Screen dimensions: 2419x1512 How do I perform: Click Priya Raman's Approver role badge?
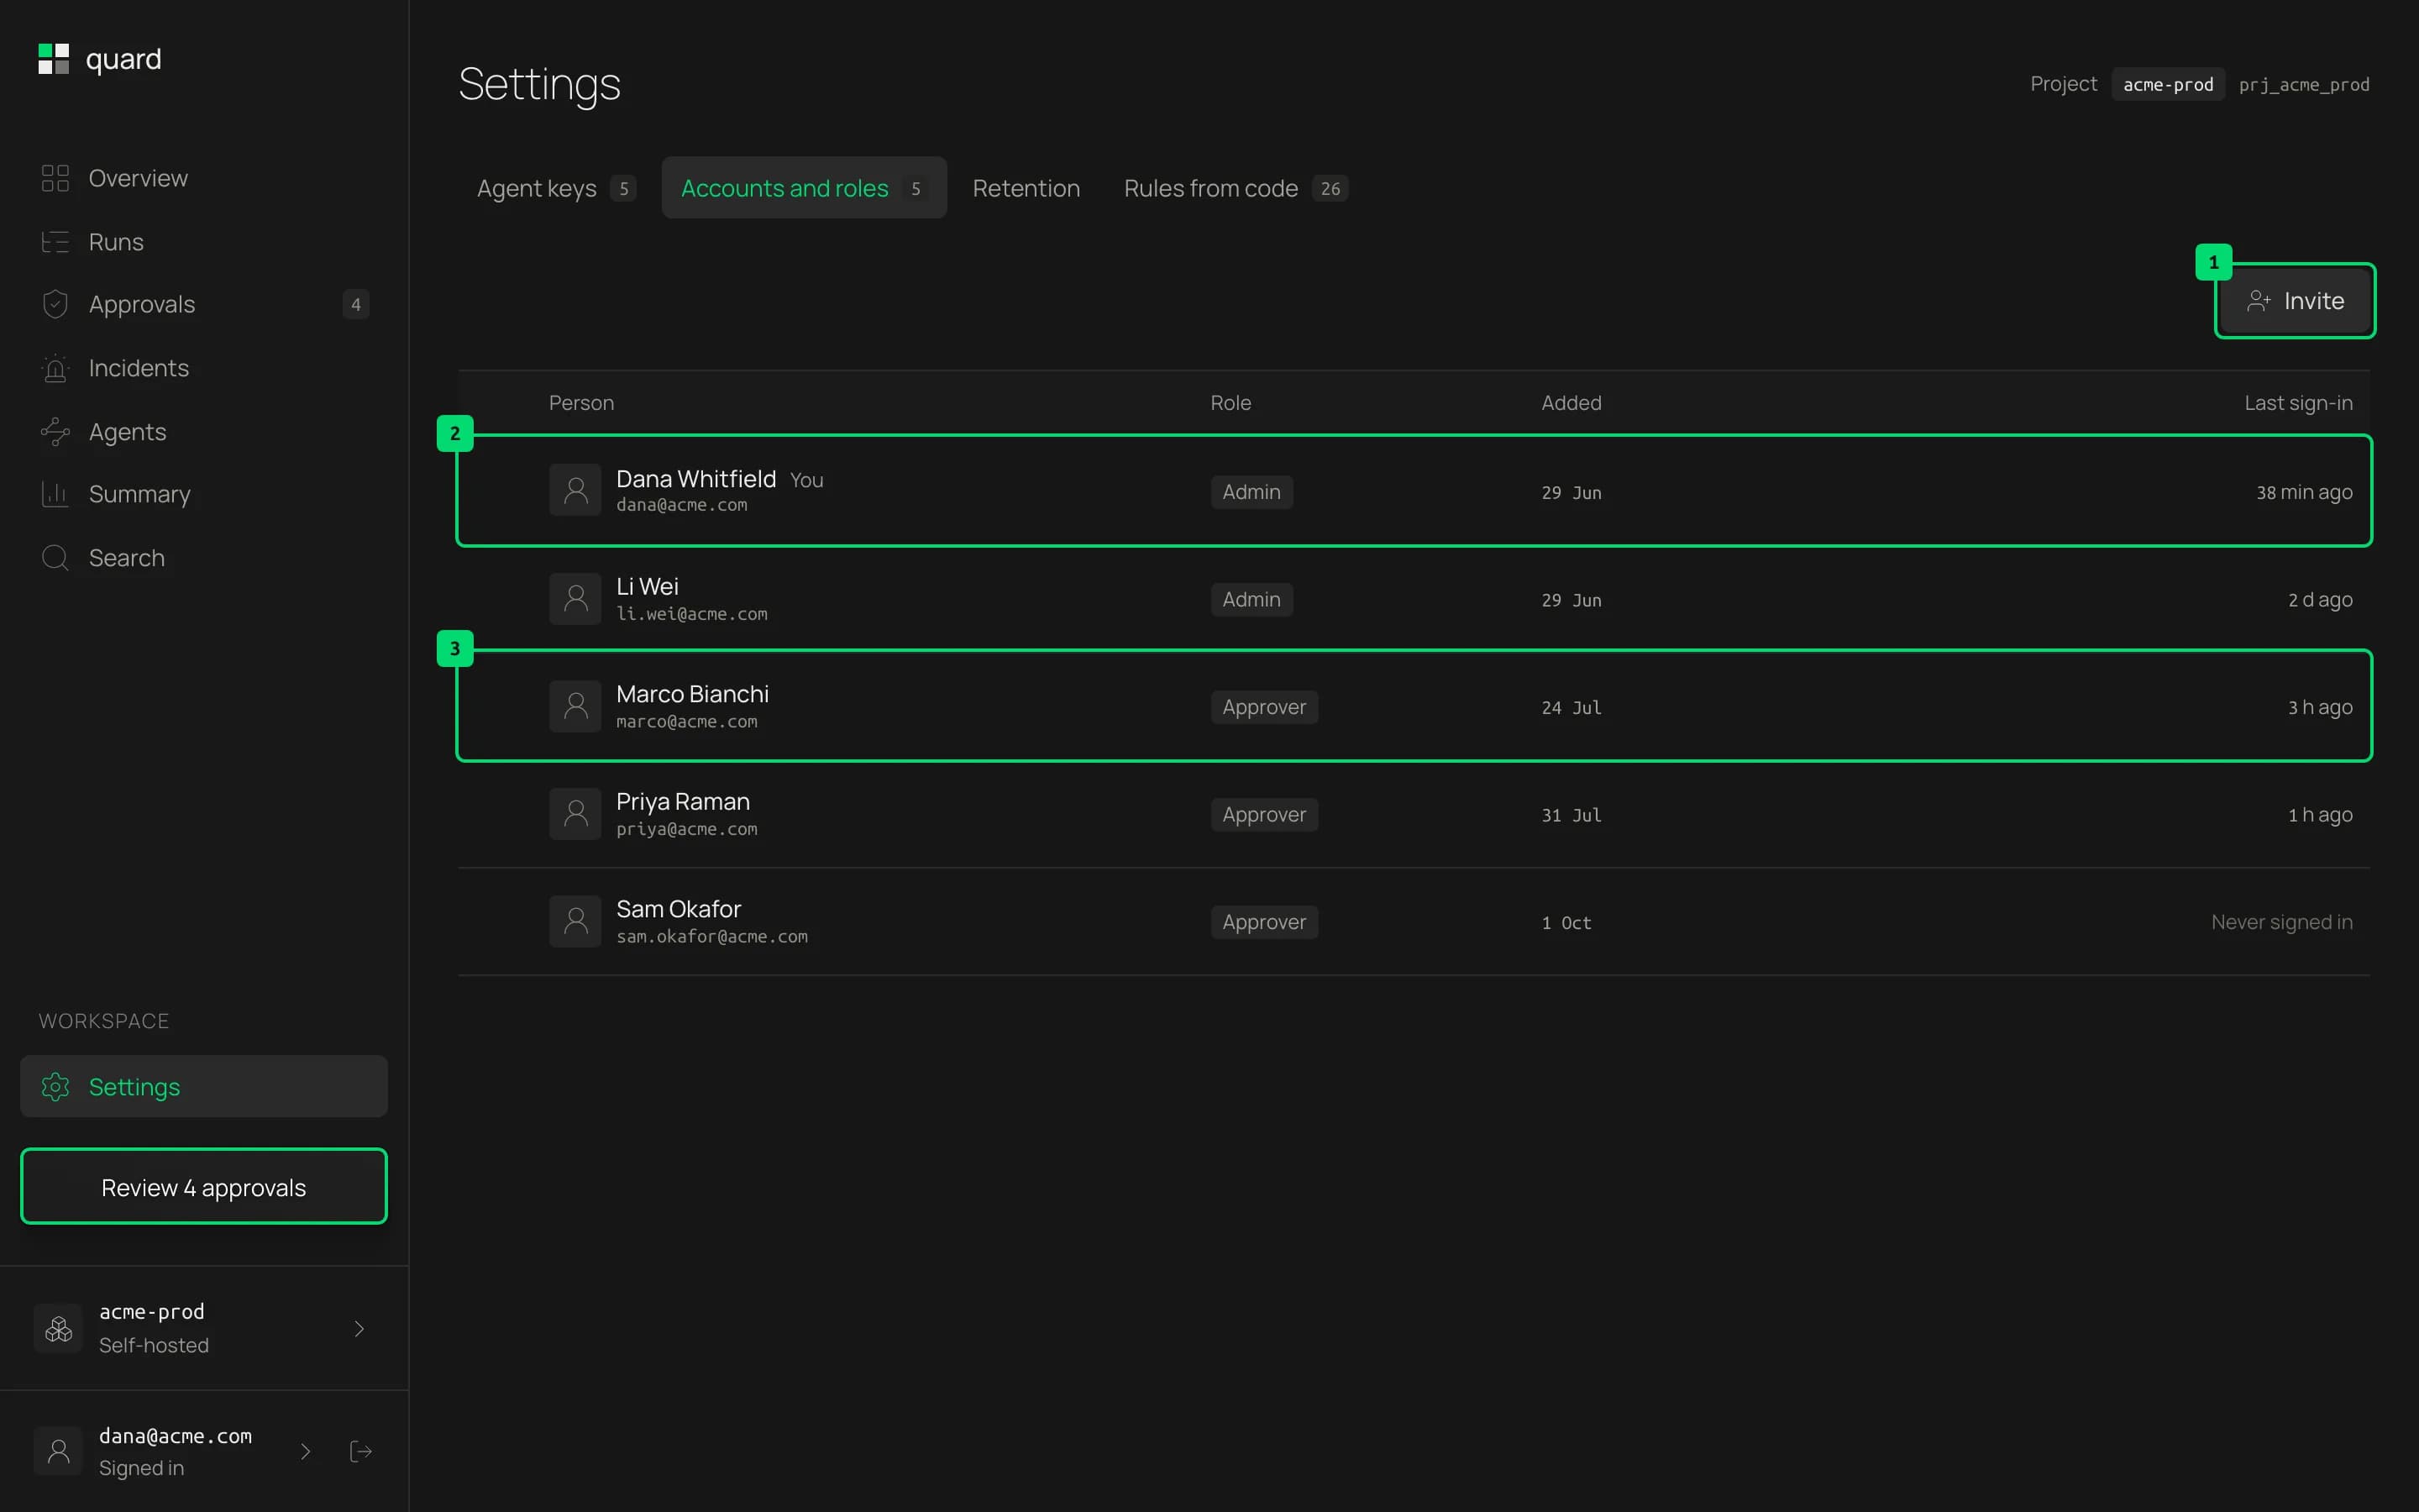1263,814
